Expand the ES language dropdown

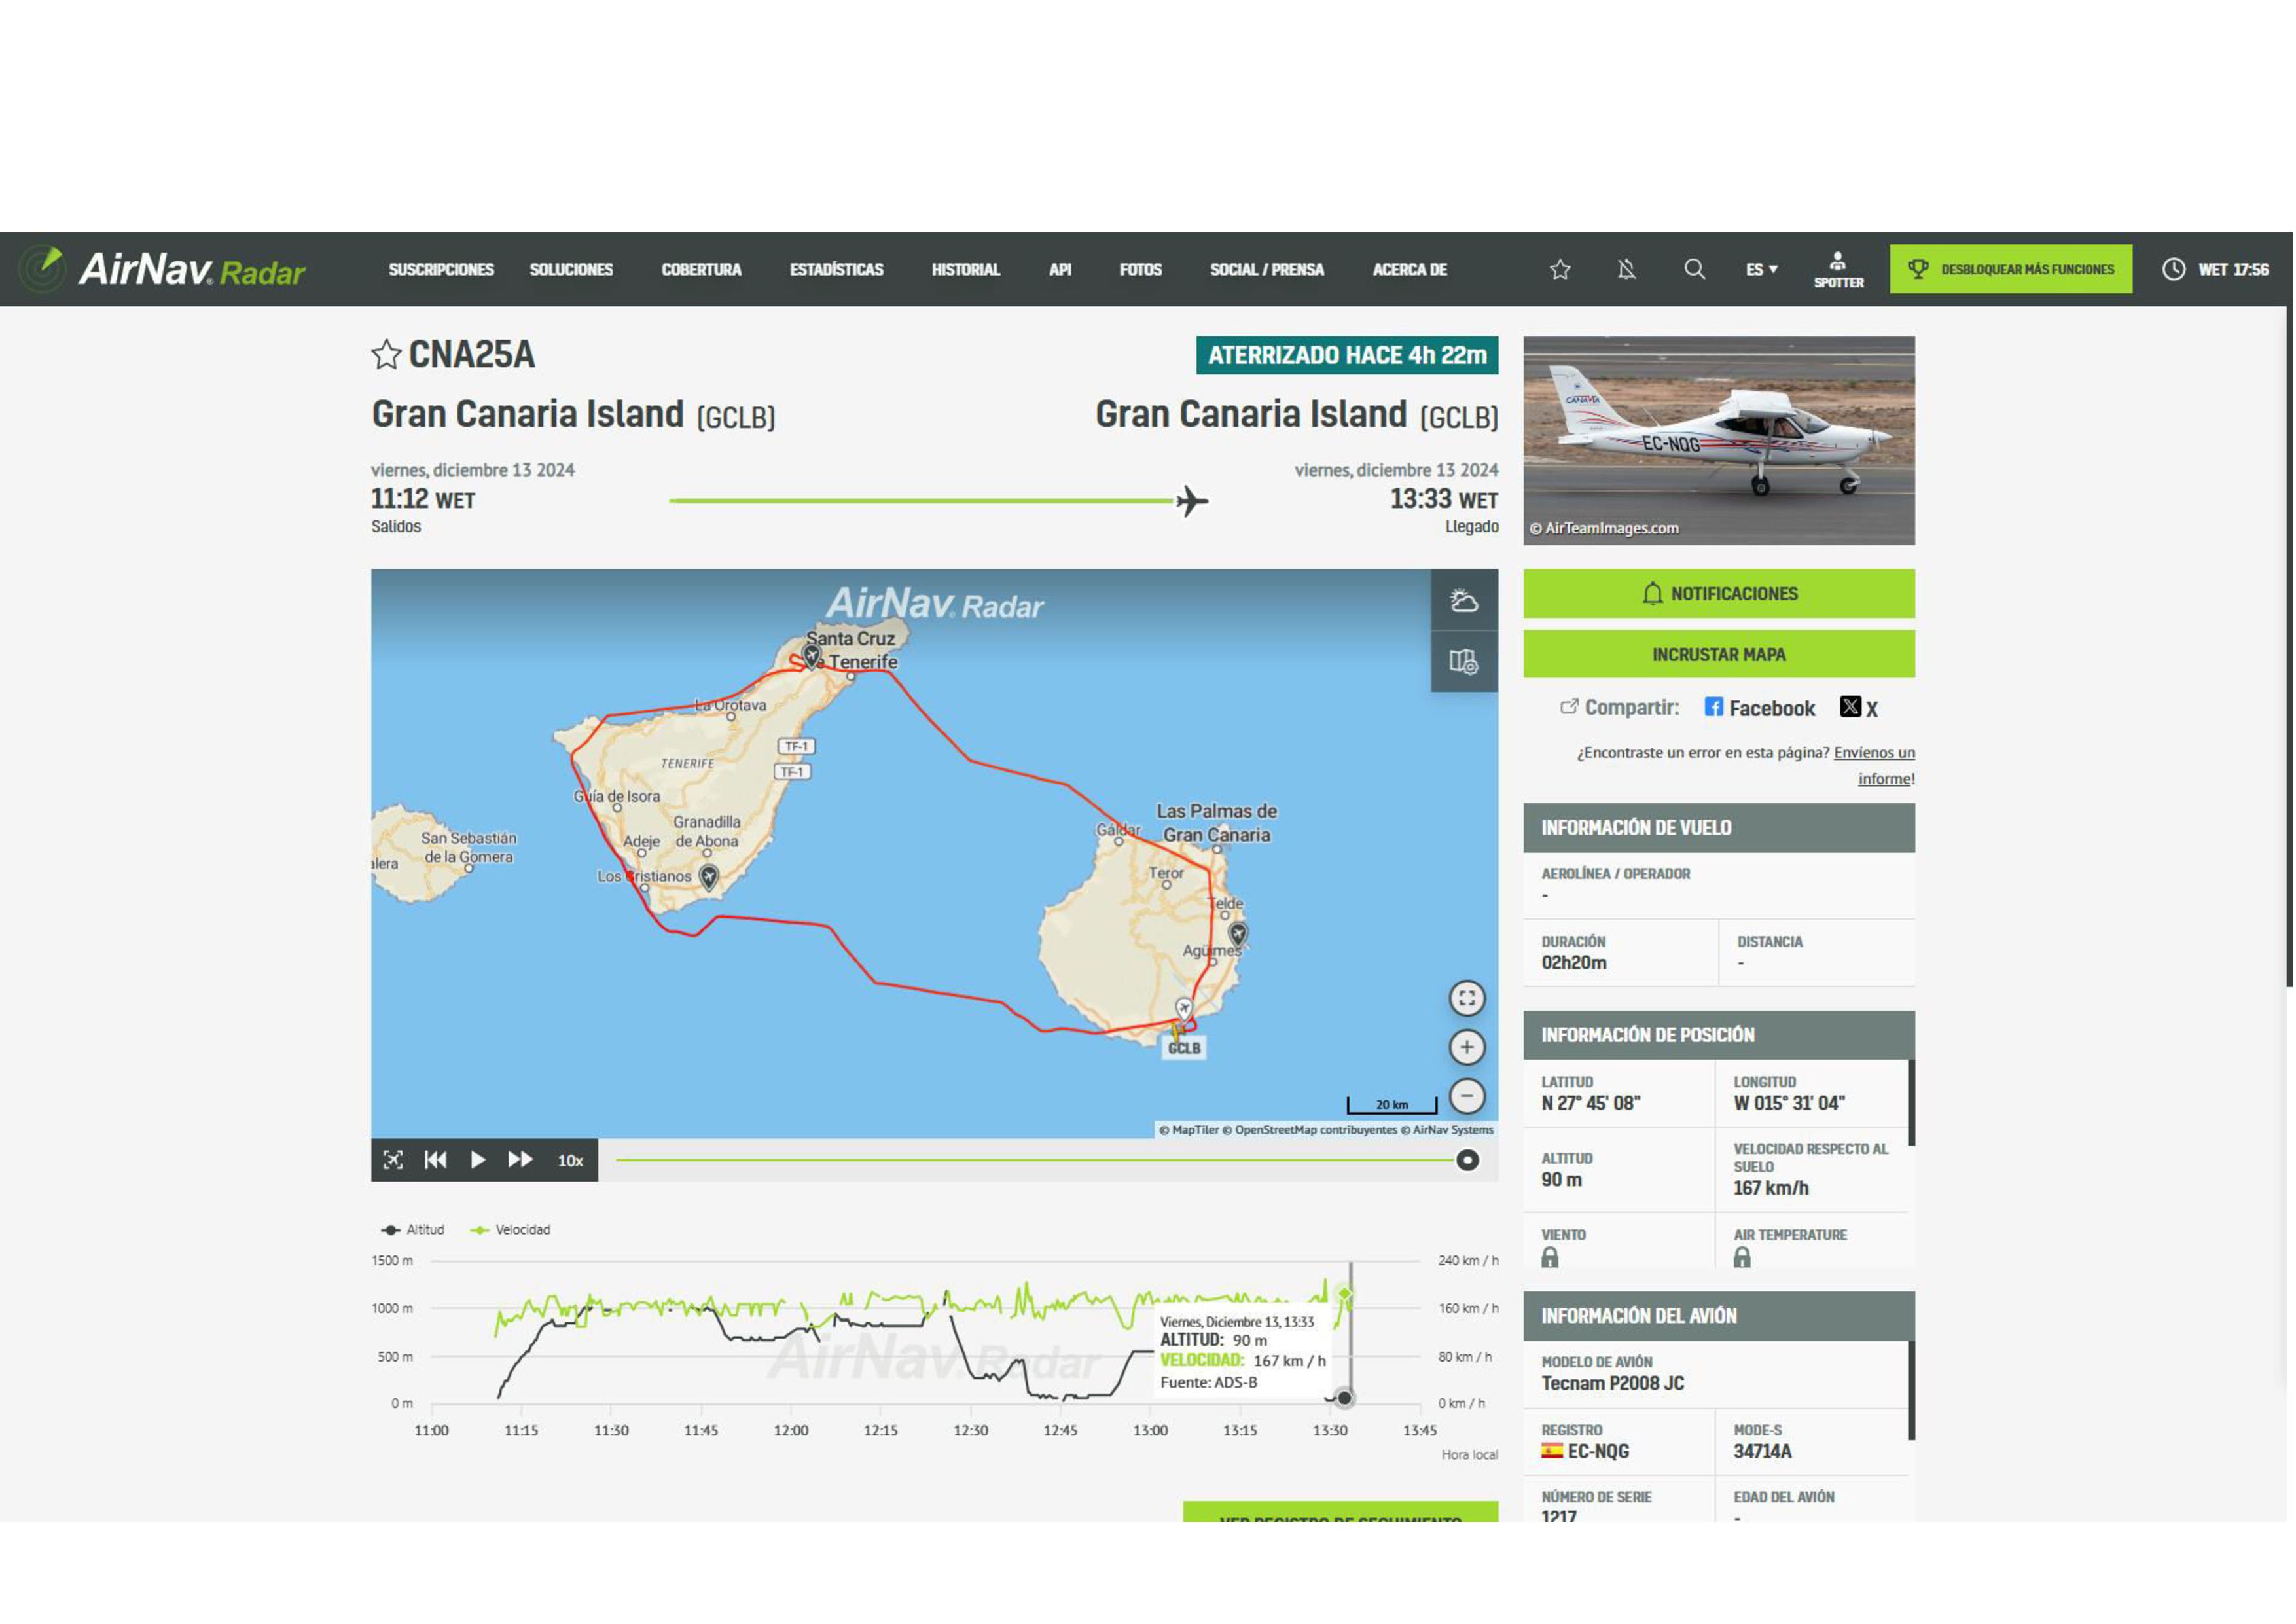(x=1762, y=269)
